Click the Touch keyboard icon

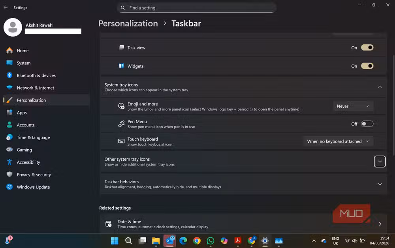pos(121,141)
